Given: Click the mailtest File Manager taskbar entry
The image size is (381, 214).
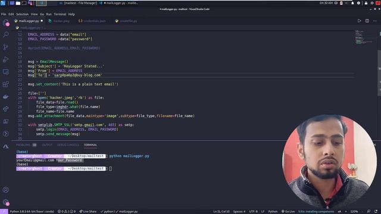Looking at the screenshot, I should point(79,3).
